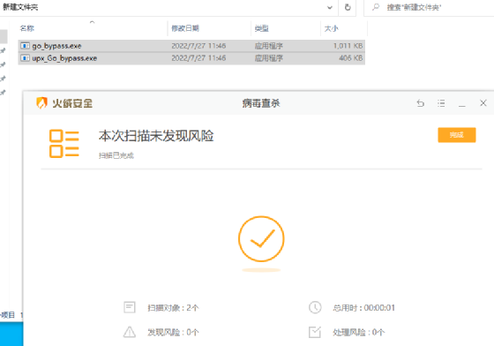This screenshot has width=494, height=346.
Task: Click the 发现风险：0个 text
Action: point(173,332)
